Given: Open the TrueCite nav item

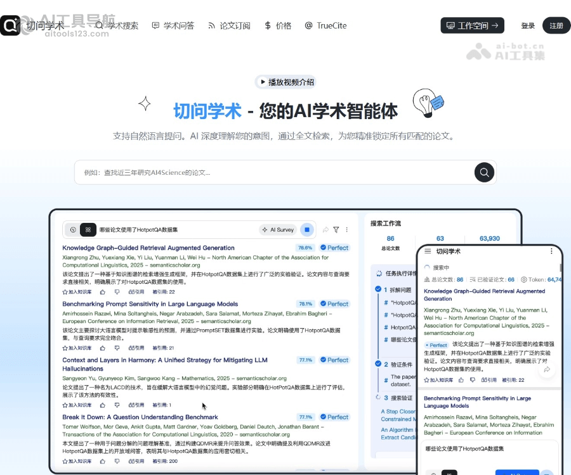Looking at the screenshot, I should pos(326,26).
